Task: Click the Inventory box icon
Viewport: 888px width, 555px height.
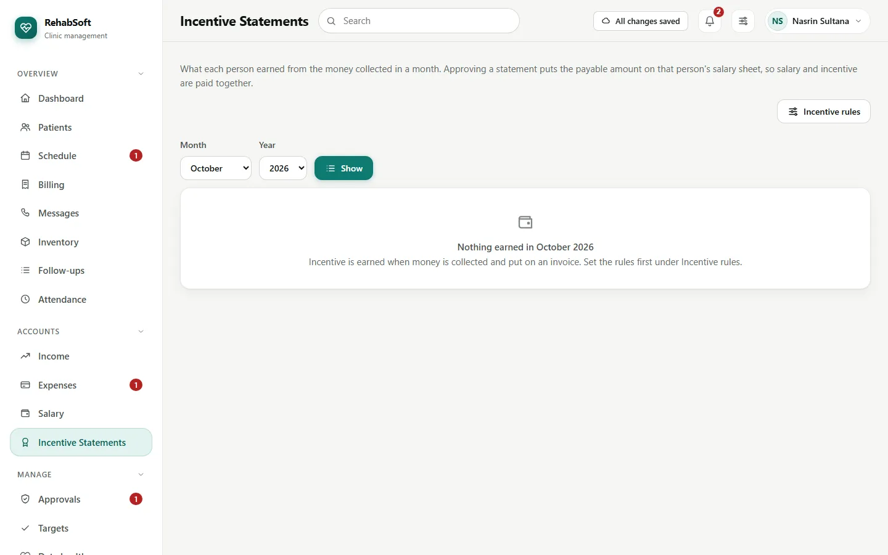Action: pyautogui.click(x=25, y=242)
